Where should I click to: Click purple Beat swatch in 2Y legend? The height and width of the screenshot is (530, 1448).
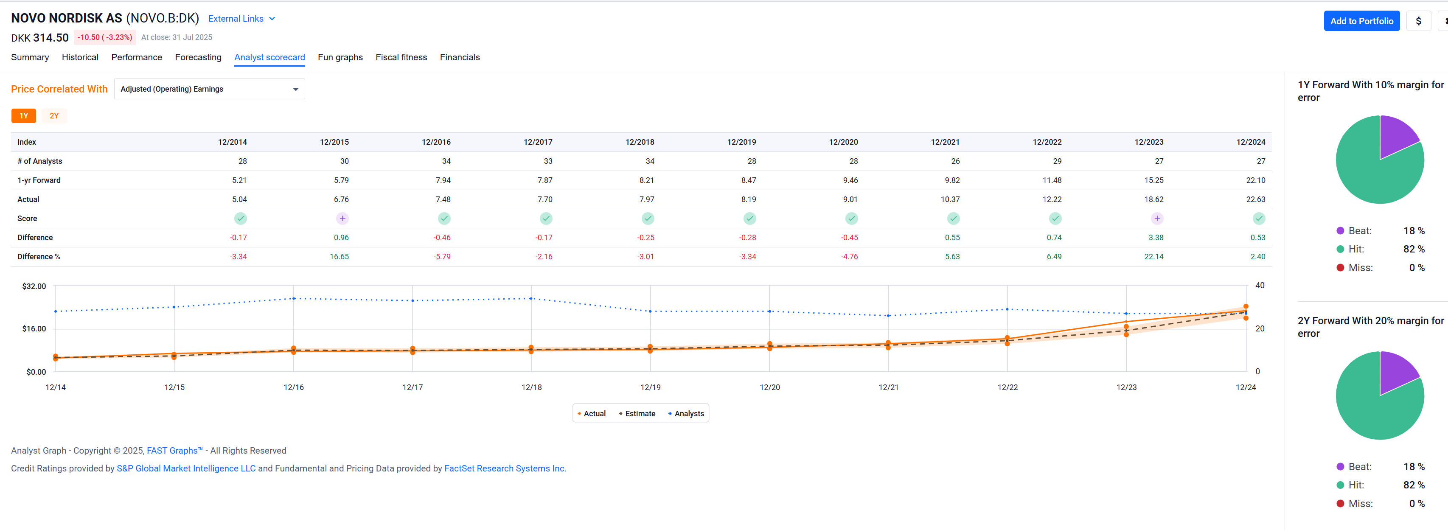click(1340, 467)
